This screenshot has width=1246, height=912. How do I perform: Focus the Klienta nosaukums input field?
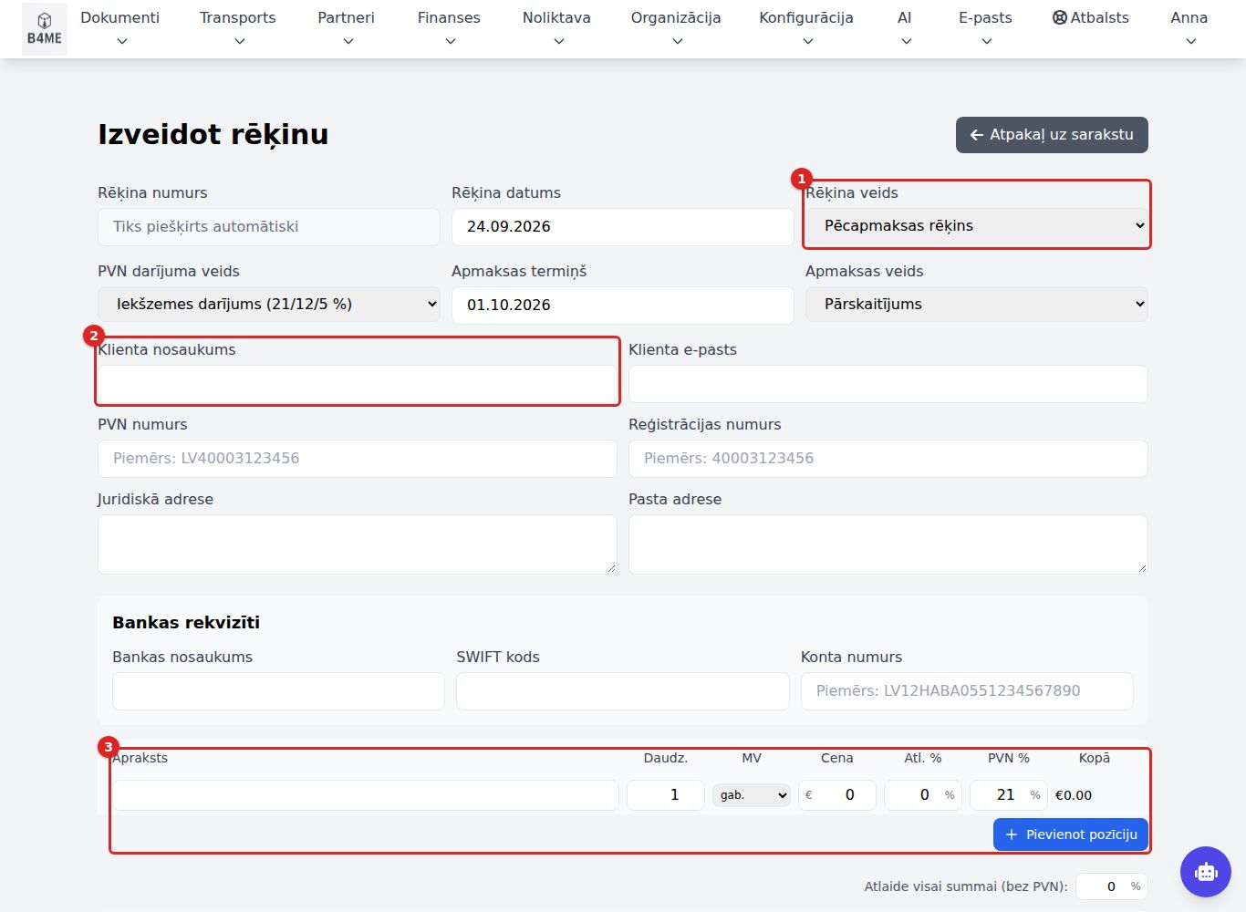[358, 384]
